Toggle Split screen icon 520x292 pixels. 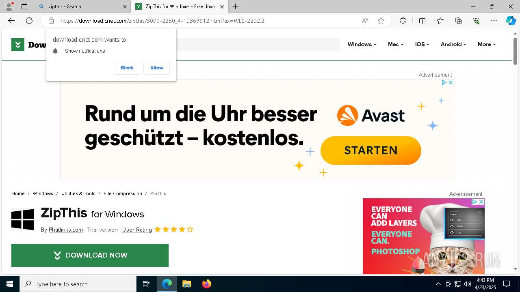(x=422, y=21)
